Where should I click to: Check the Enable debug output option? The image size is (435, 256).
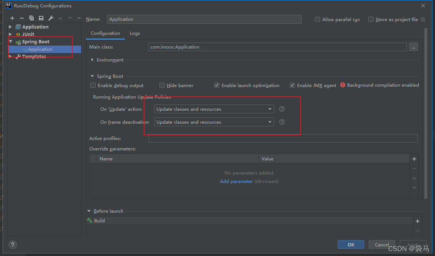pos(93,85)
